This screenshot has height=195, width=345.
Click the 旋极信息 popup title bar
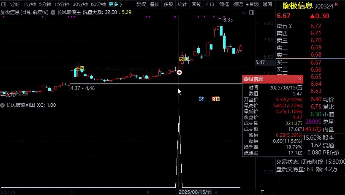click(273, 79)
